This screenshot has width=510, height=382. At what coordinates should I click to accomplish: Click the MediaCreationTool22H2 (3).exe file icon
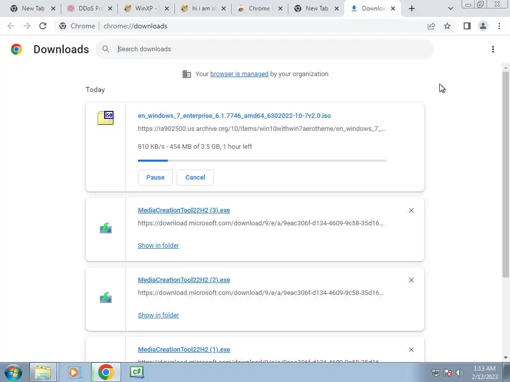pos(106,228)
